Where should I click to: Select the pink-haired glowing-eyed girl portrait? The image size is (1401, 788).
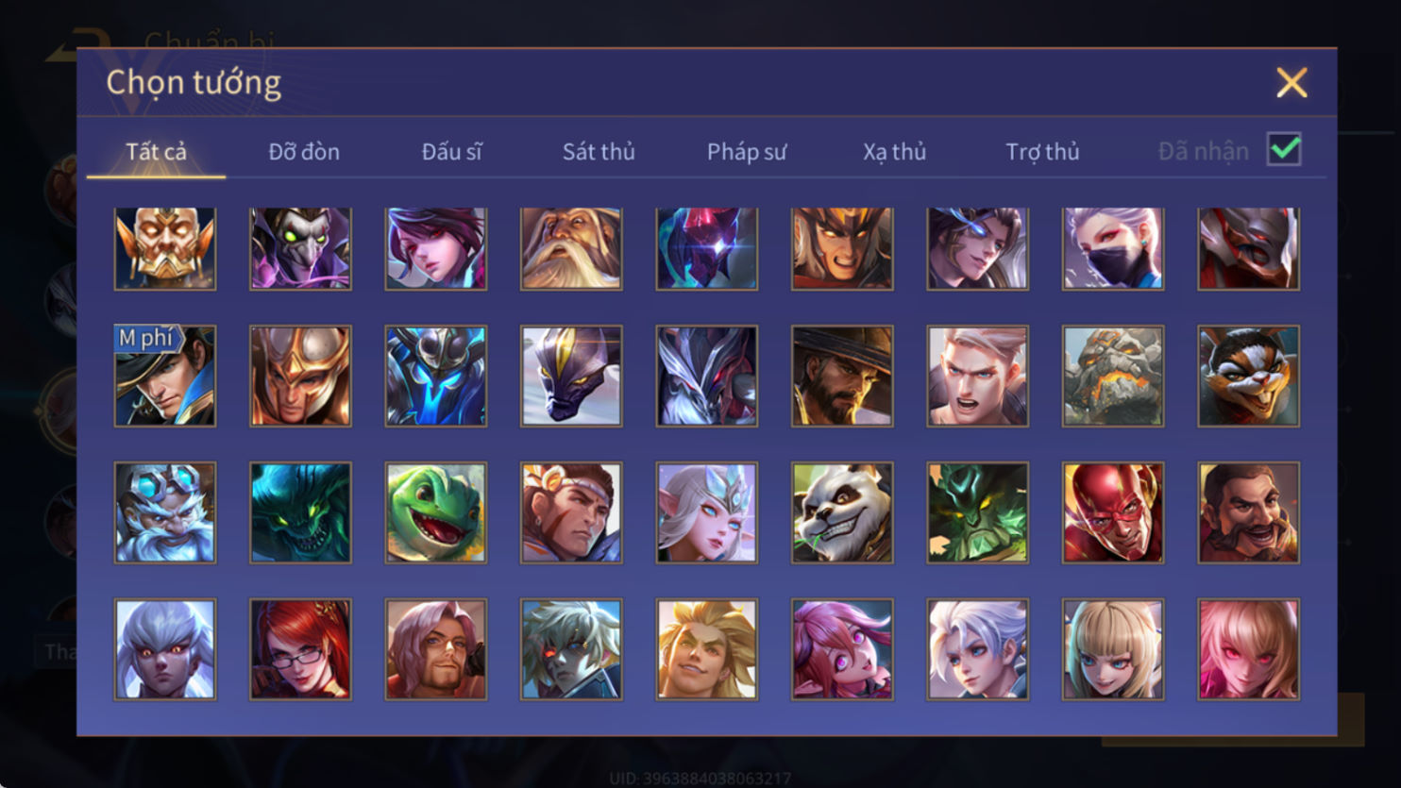(x=1248, y=649)
